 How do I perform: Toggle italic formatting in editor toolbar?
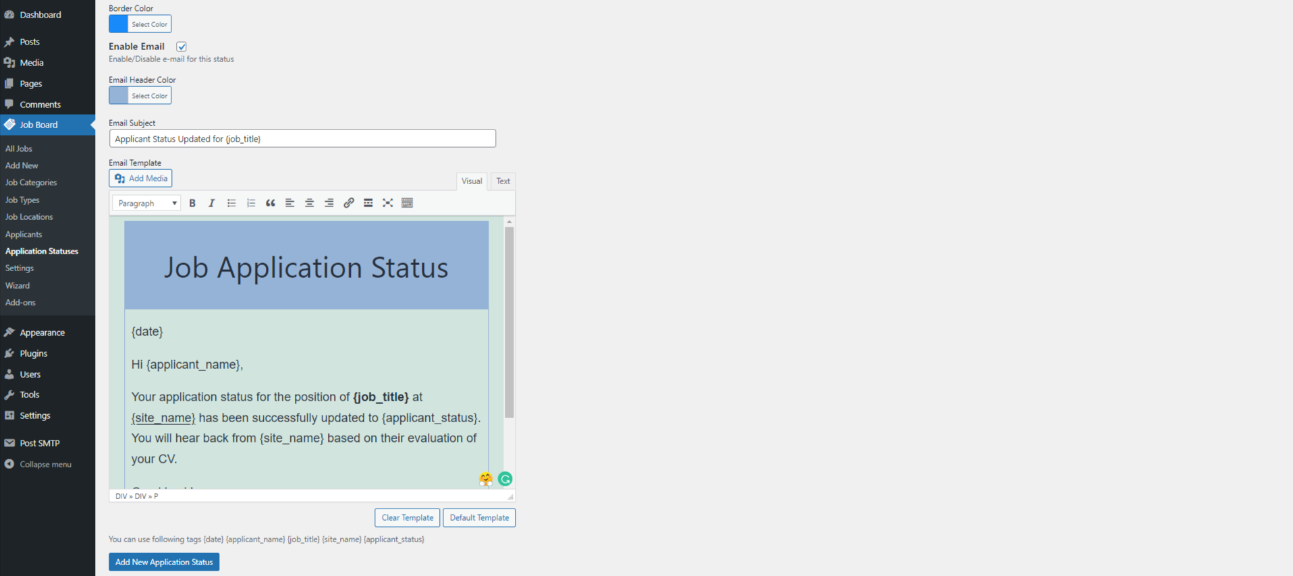click(212, 203)
